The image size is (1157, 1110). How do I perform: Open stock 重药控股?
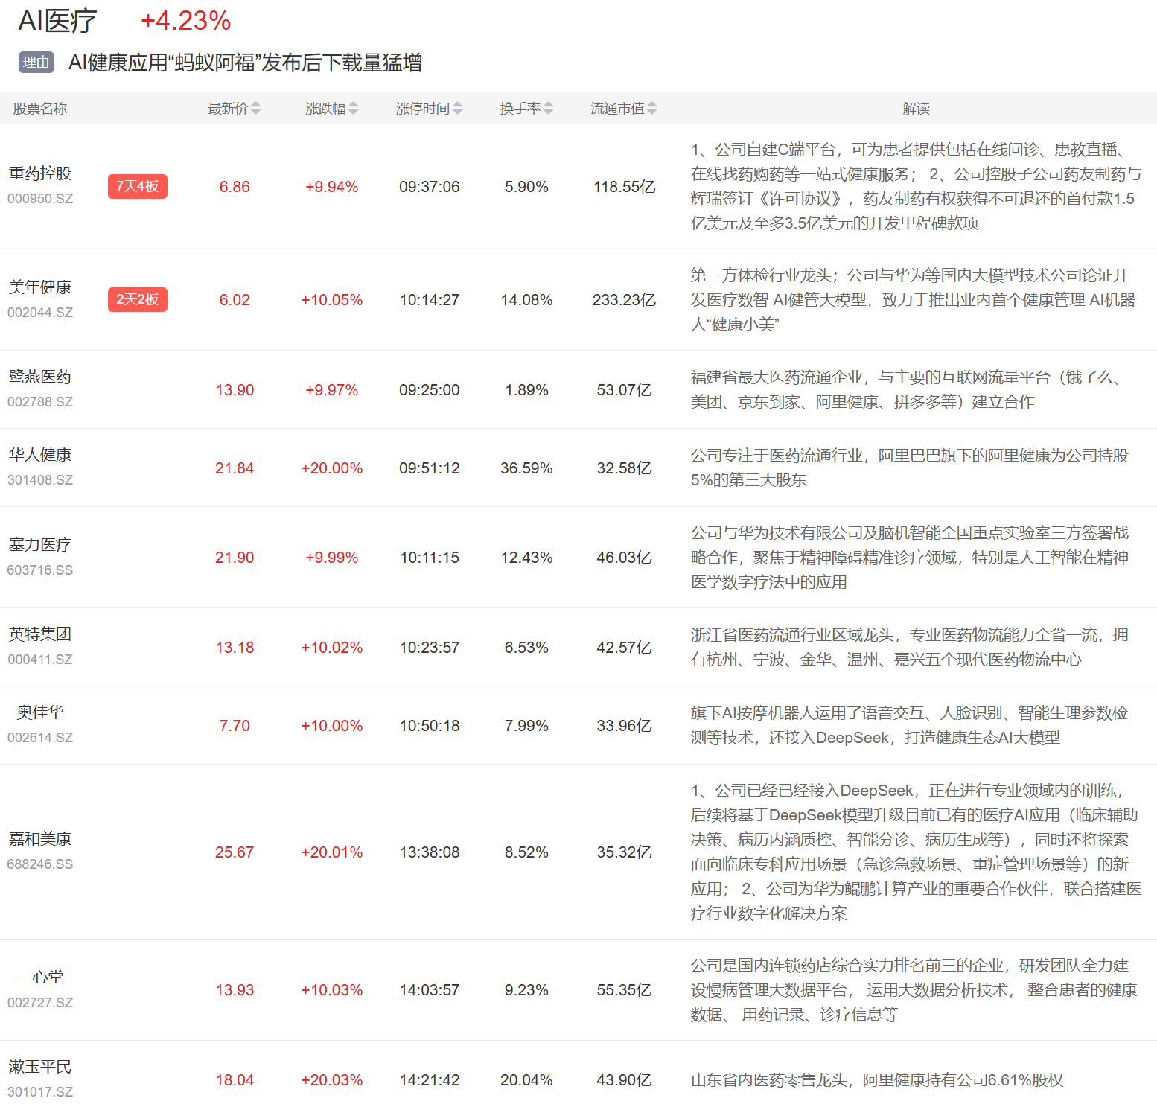point(40,173)
